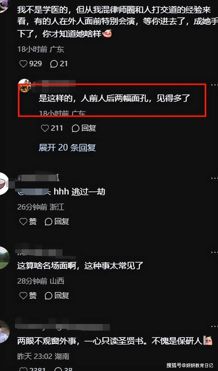
Task: Reply to the Shanxi comment
Action: (x=57, y=296)
